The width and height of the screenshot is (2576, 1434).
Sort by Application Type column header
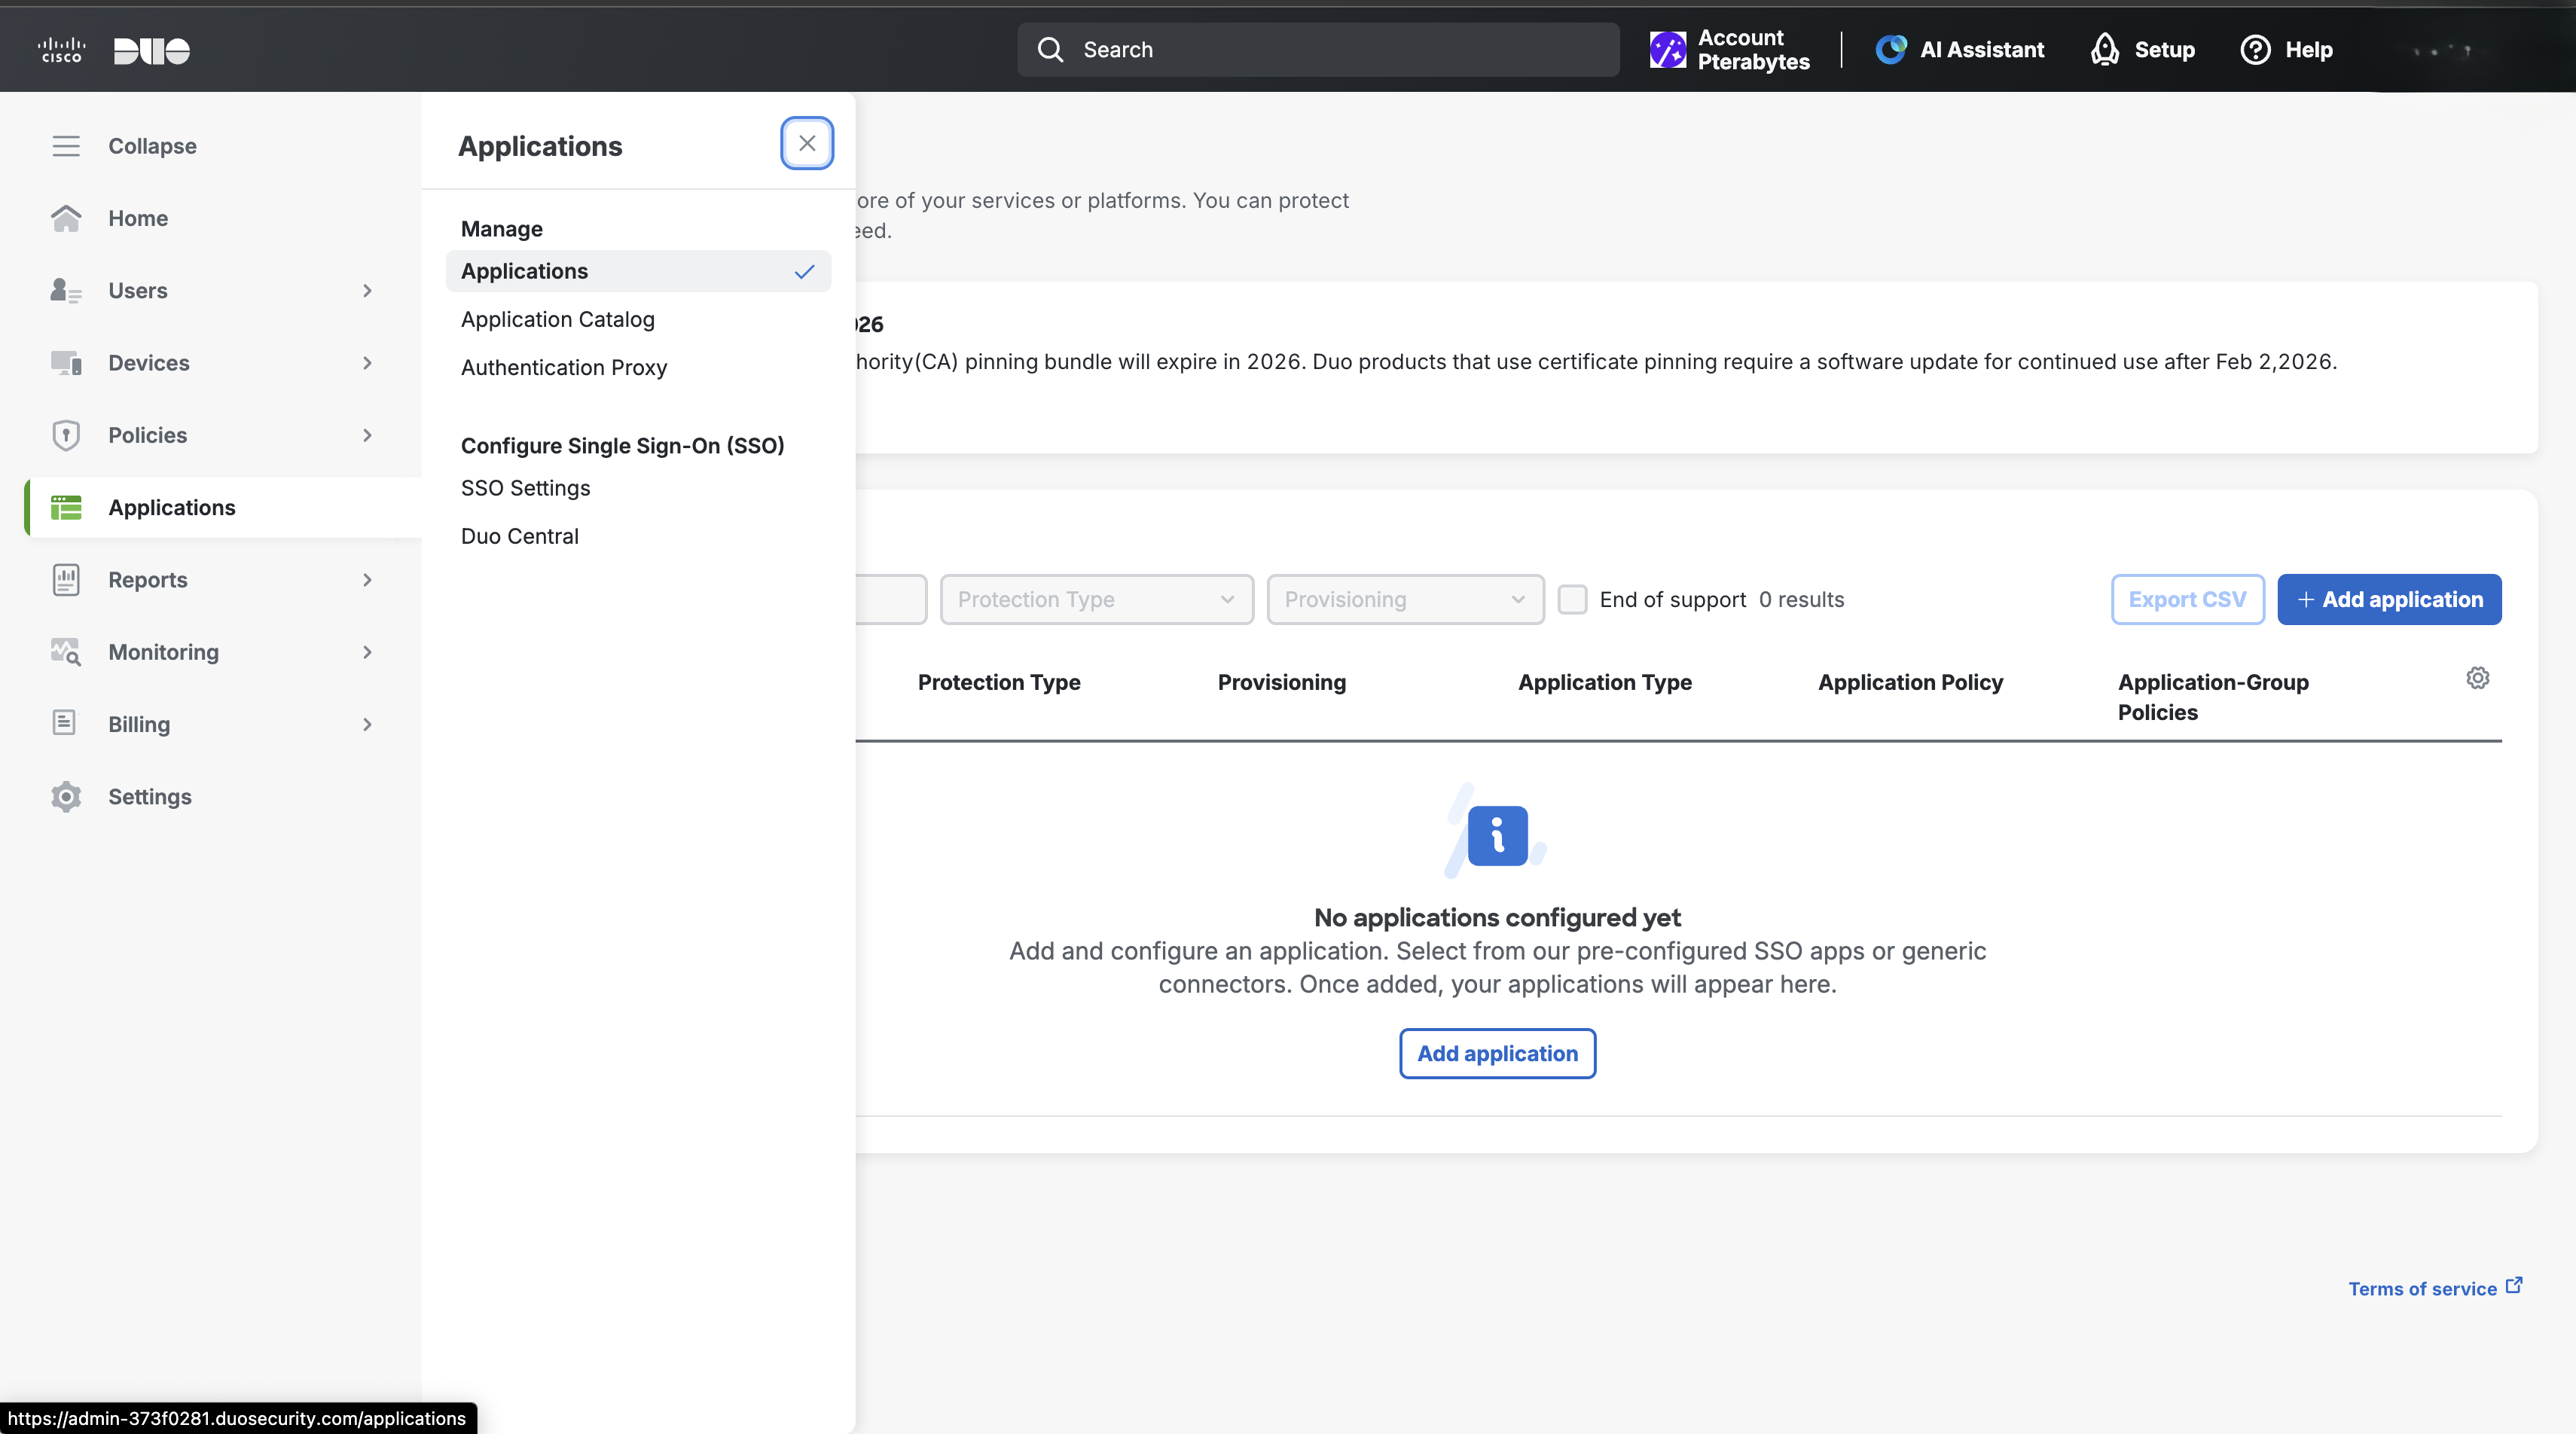coord(1605,682)
